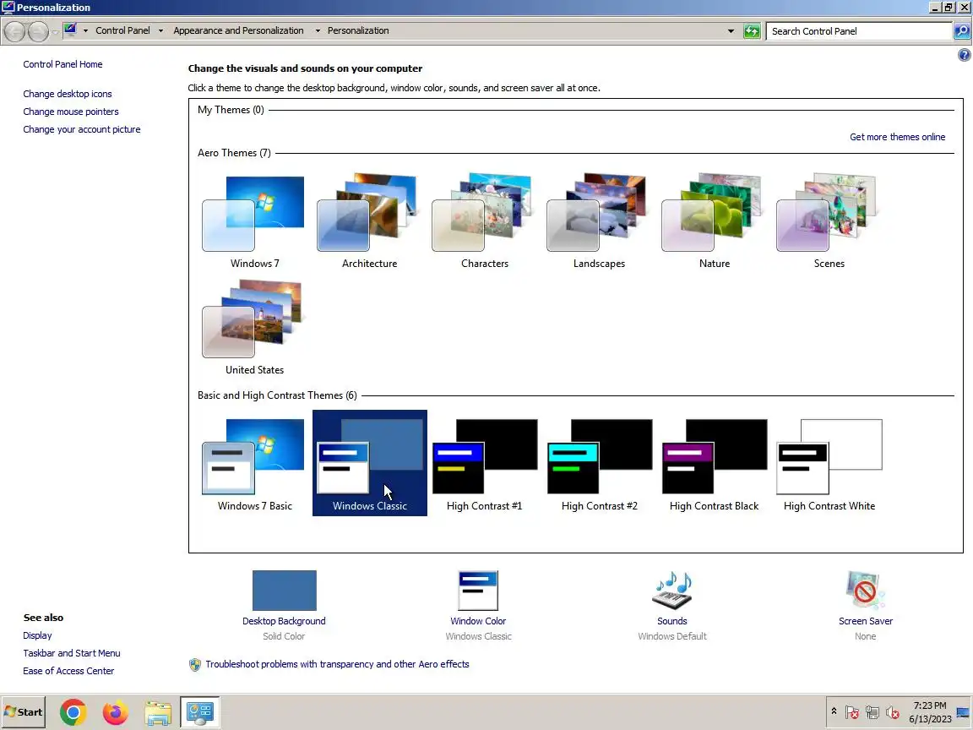
Task: Click the Control Panel taskbar button
Action: coord(200,712)
